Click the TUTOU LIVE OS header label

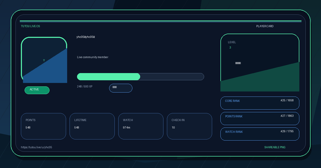tap(30, 26)
